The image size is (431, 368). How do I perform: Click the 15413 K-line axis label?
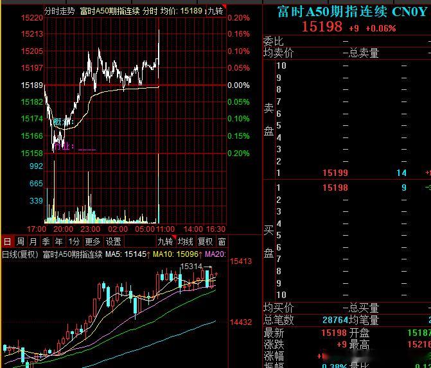click(241, 261)
